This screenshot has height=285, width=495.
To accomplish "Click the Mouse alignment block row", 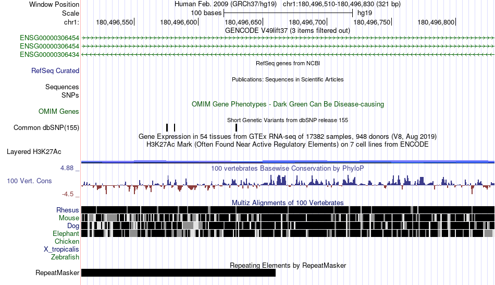I will pyautogui.click(x=288, y=218).
